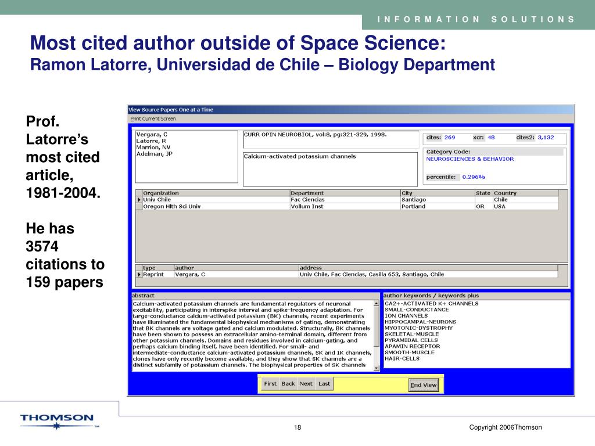
Task: Open the Print Current Screen menu
Action: tap(153, 118)
